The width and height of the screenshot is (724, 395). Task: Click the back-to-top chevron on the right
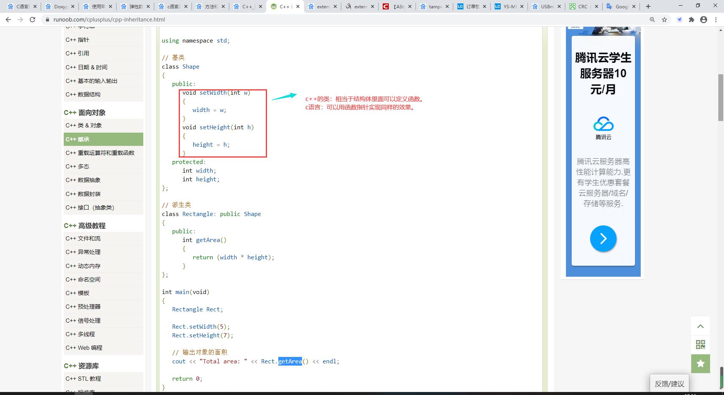click(x=700, y=326)
